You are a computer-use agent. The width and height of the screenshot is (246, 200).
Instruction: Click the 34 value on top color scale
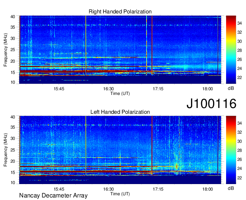click(239, 23)
